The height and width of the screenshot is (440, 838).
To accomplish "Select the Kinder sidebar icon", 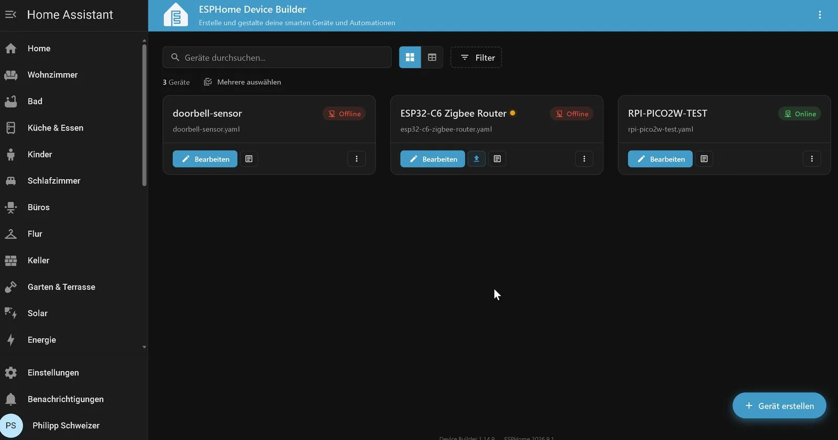I will coord(10,155).
